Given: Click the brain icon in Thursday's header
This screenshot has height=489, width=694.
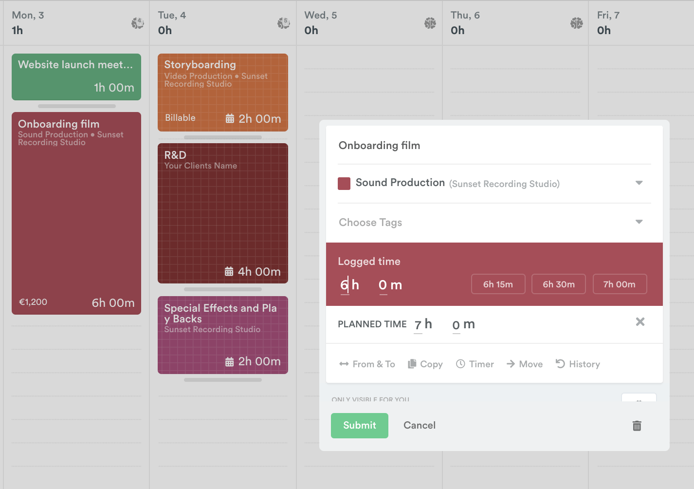Looking at the screenshot, I should pos(576,23).
